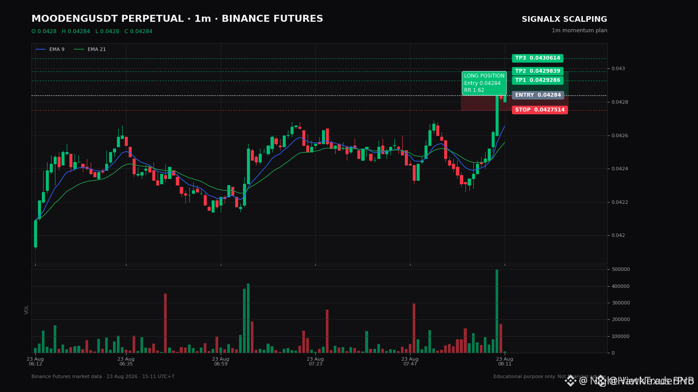Click the tallest green volume bar
This screenshot has width=698, height=392.
tap(497, 311)
